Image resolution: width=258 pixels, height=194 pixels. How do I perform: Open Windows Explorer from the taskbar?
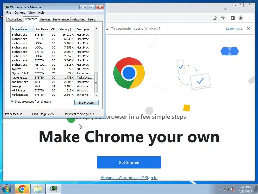coord(38,189)
